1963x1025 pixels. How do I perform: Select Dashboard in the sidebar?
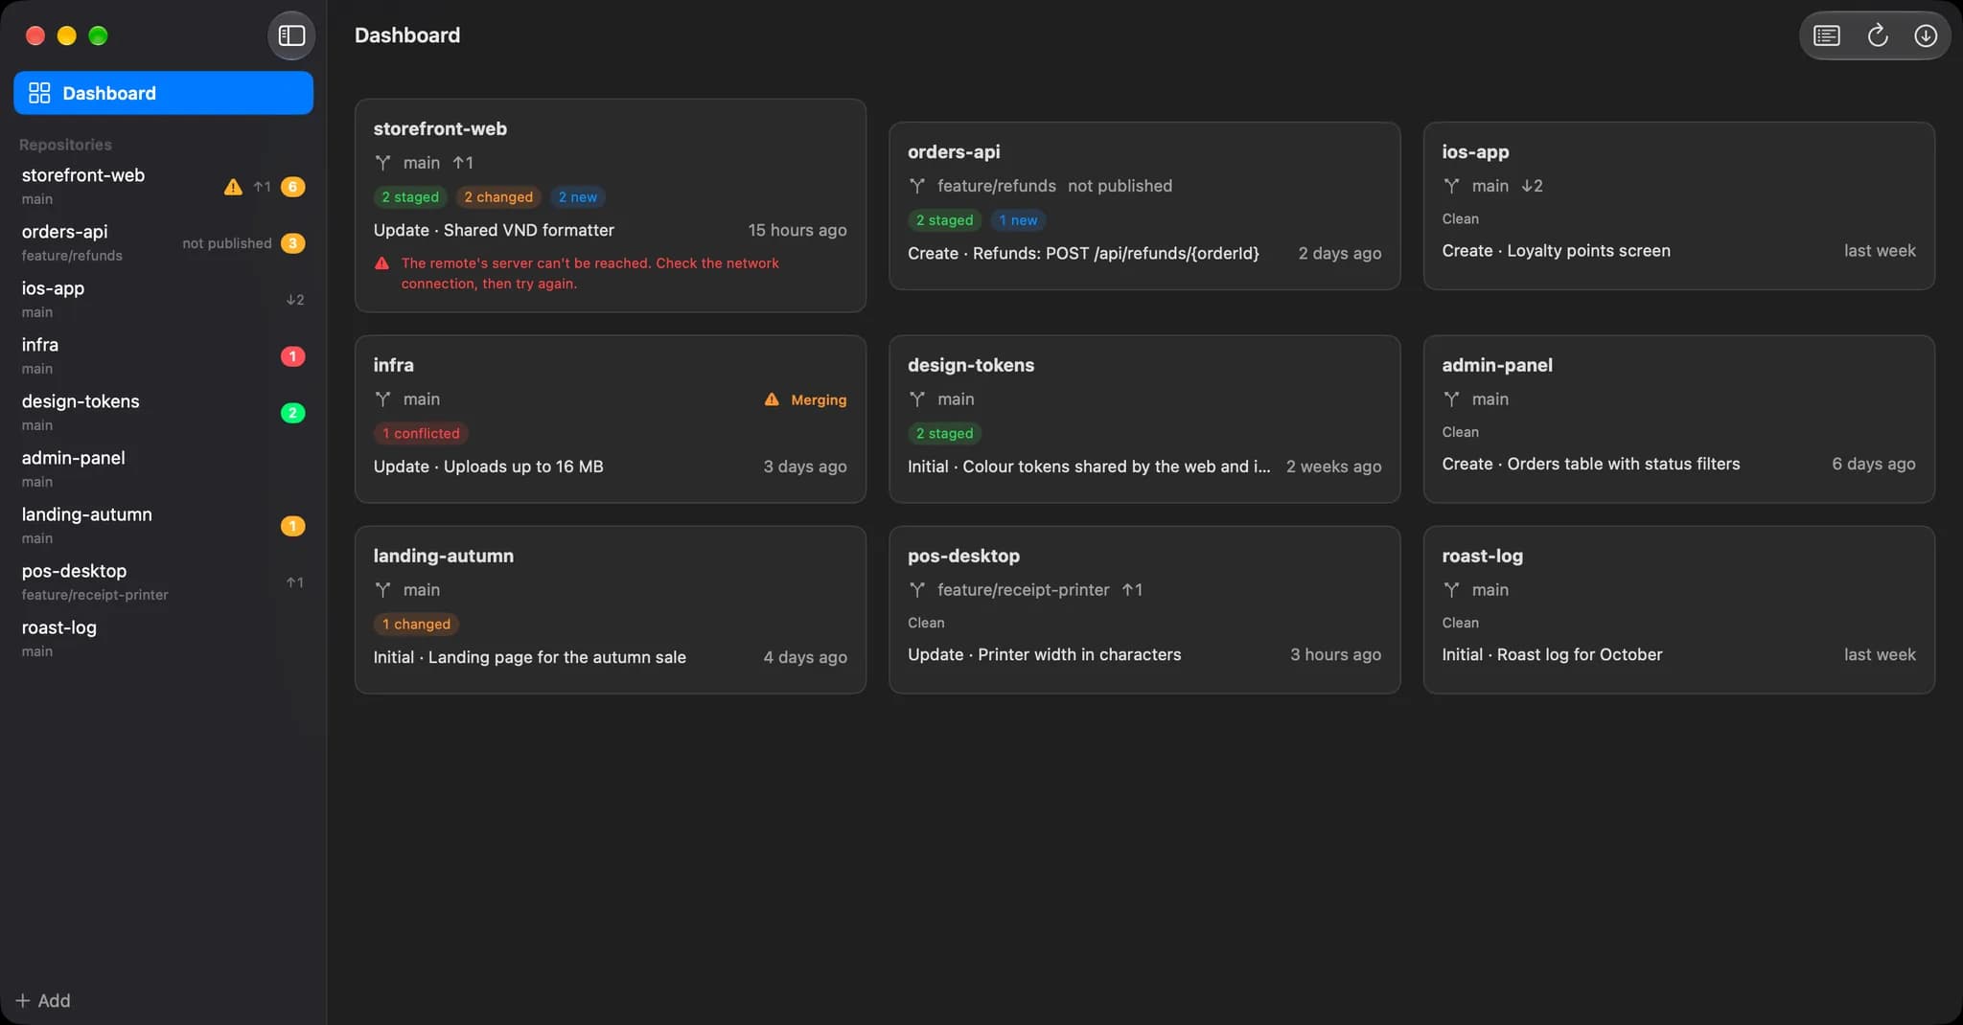click(163, 93)
